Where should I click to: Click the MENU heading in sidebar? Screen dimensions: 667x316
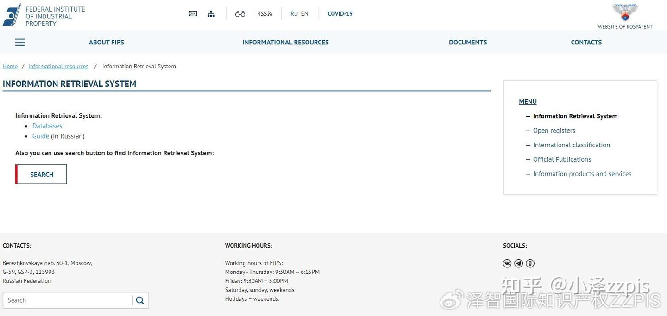[528, 102]
